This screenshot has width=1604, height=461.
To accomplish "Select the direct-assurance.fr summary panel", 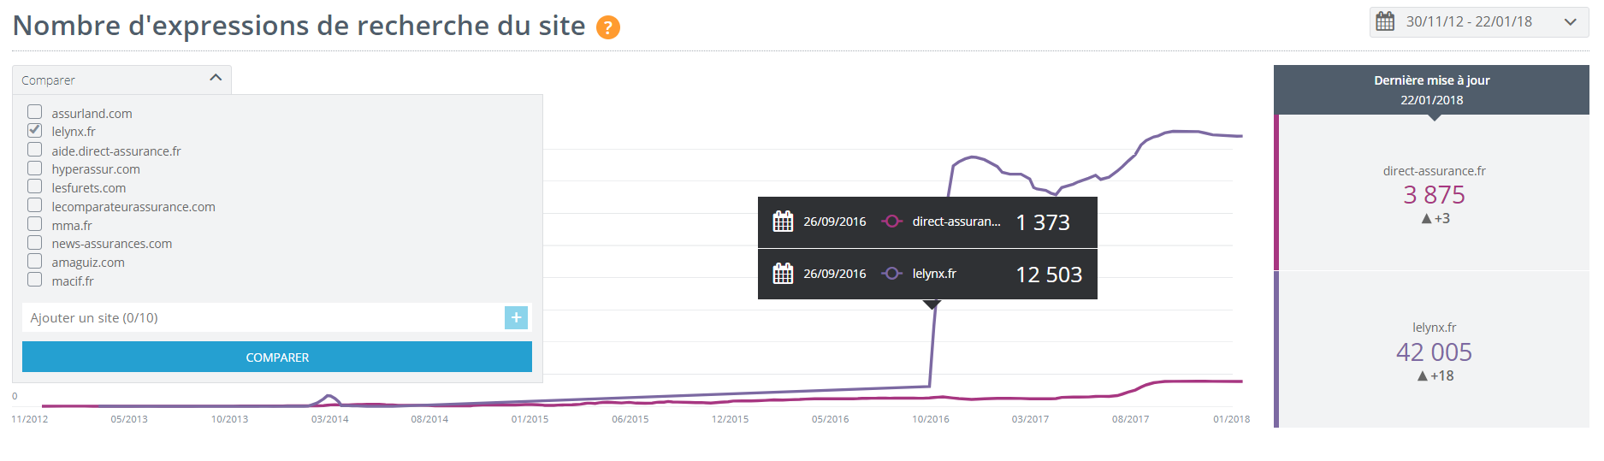I will [1434, 193].
